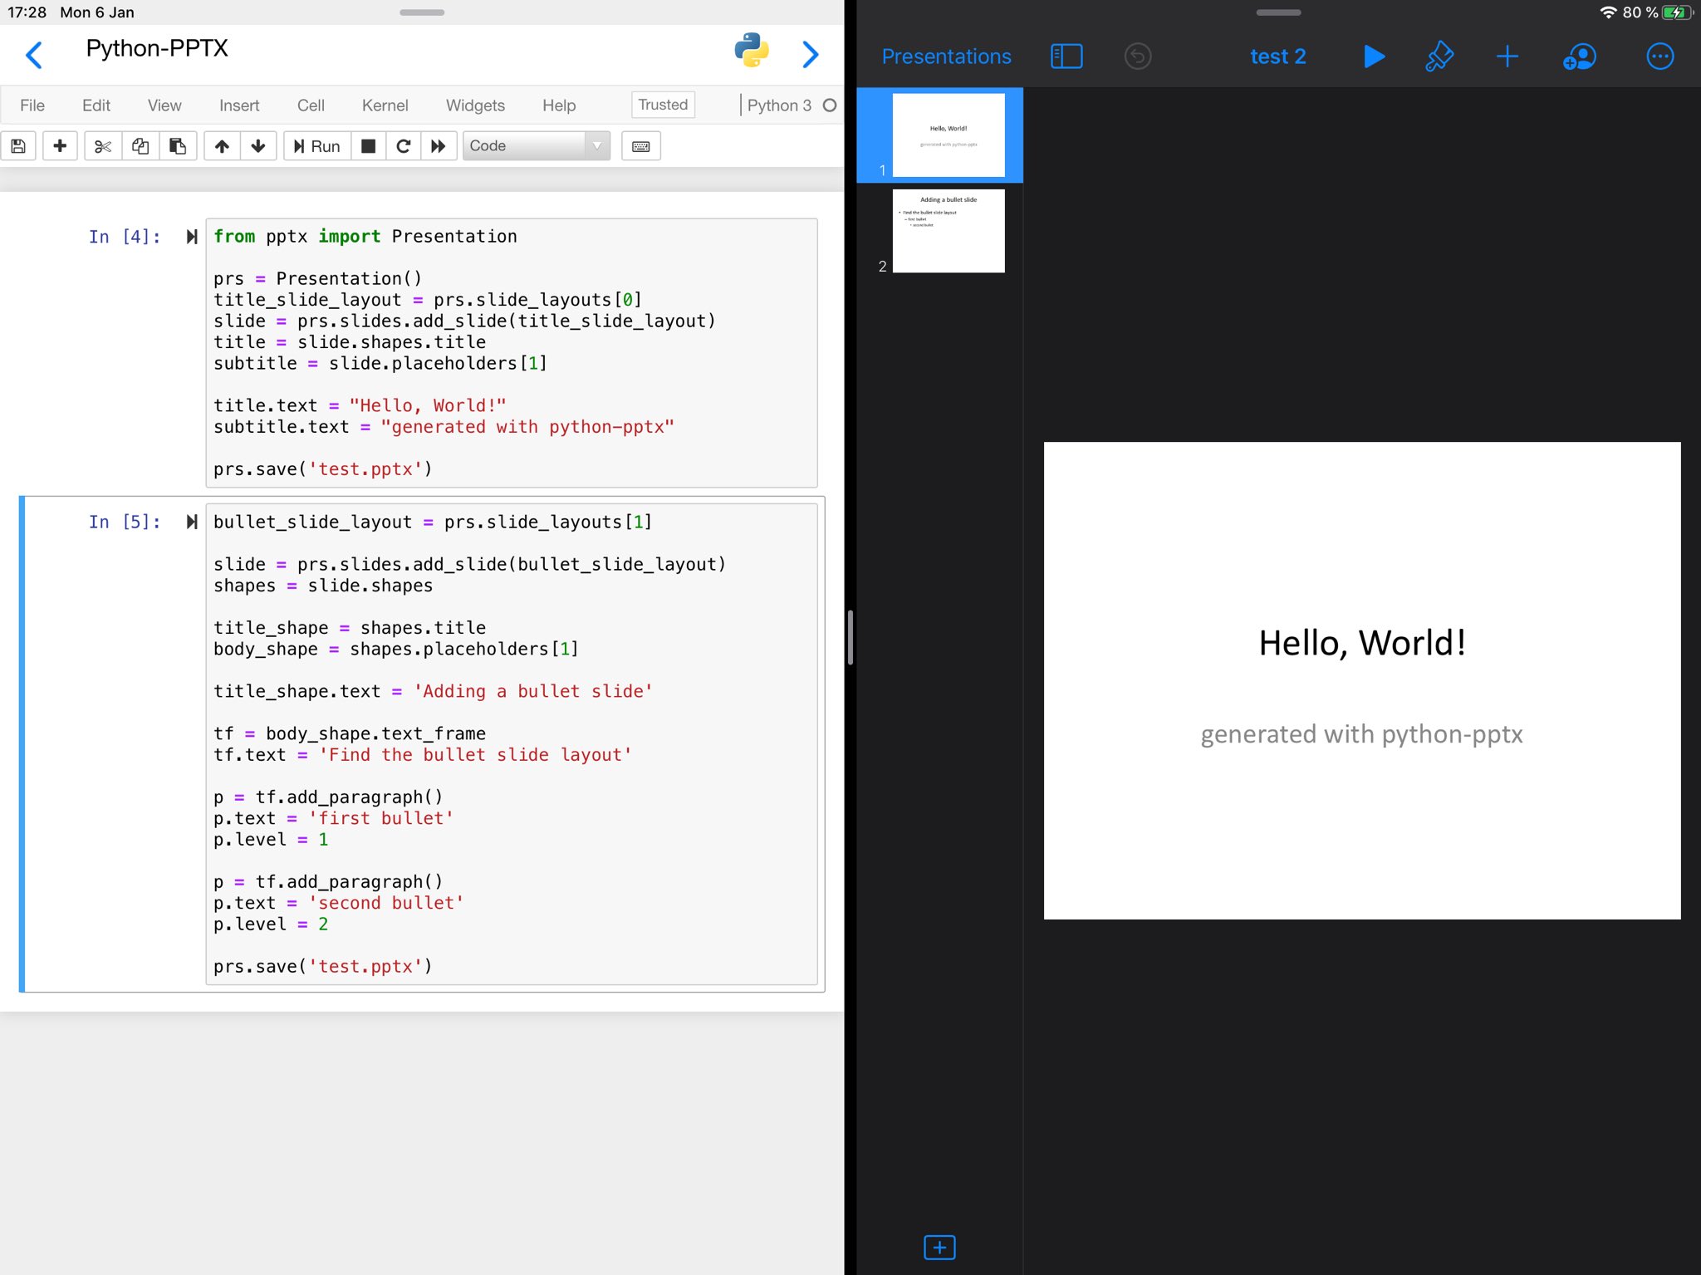
Task: Restart the kernel circular arrow icon
Action: 404,146
